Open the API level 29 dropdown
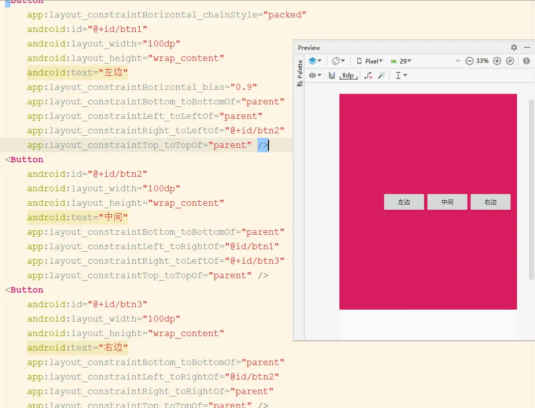Viewport: 535px width, 408px height. (x=401, y=61)
